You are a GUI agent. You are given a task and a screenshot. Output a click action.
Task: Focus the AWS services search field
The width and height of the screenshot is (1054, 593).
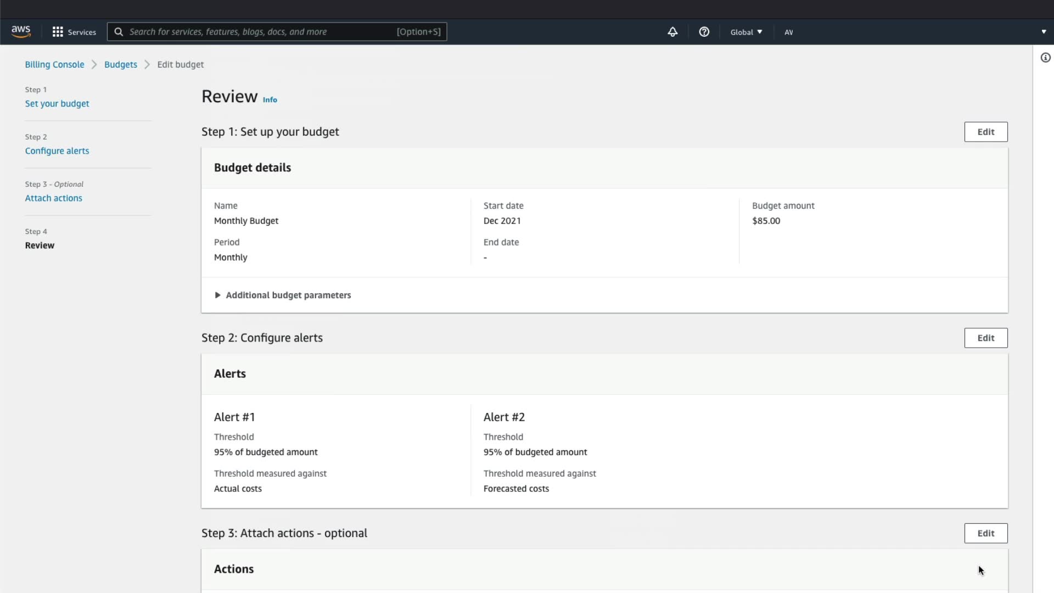pyautogui.click(x=258, y=32)
